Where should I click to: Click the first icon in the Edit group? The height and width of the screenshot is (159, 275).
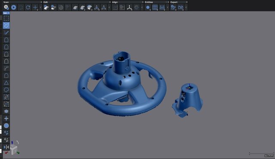pos(46,7)
